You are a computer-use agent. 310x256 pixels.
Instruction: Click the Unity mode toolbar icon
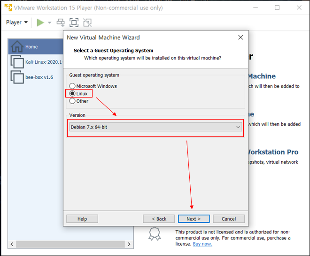pyautogui.click(x=87, y=23)
